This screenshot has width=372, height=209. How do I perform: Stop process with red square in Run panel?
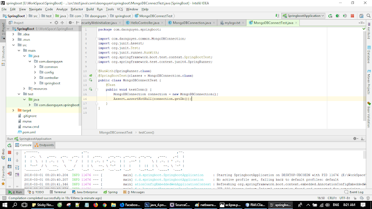(9, 152)
